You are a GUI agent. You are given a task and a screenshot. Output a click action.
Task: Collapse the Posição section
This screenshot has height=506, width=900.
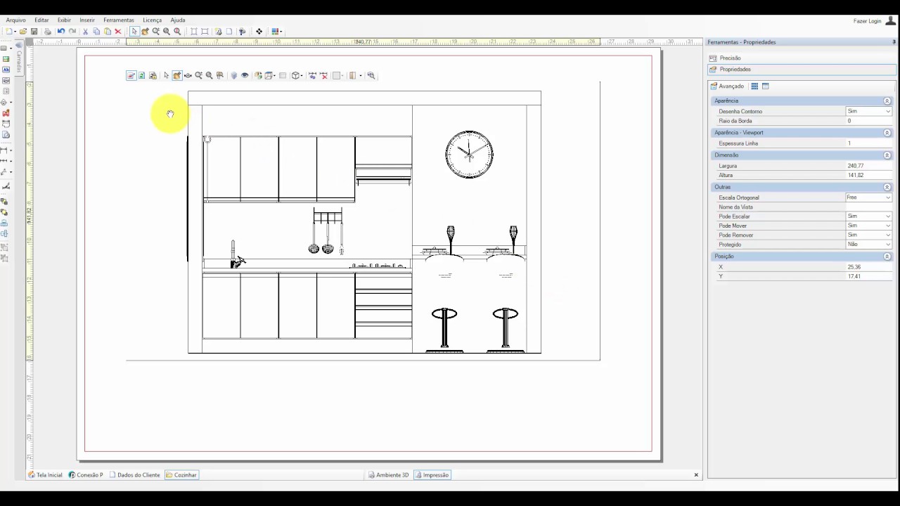pos(887,257)
